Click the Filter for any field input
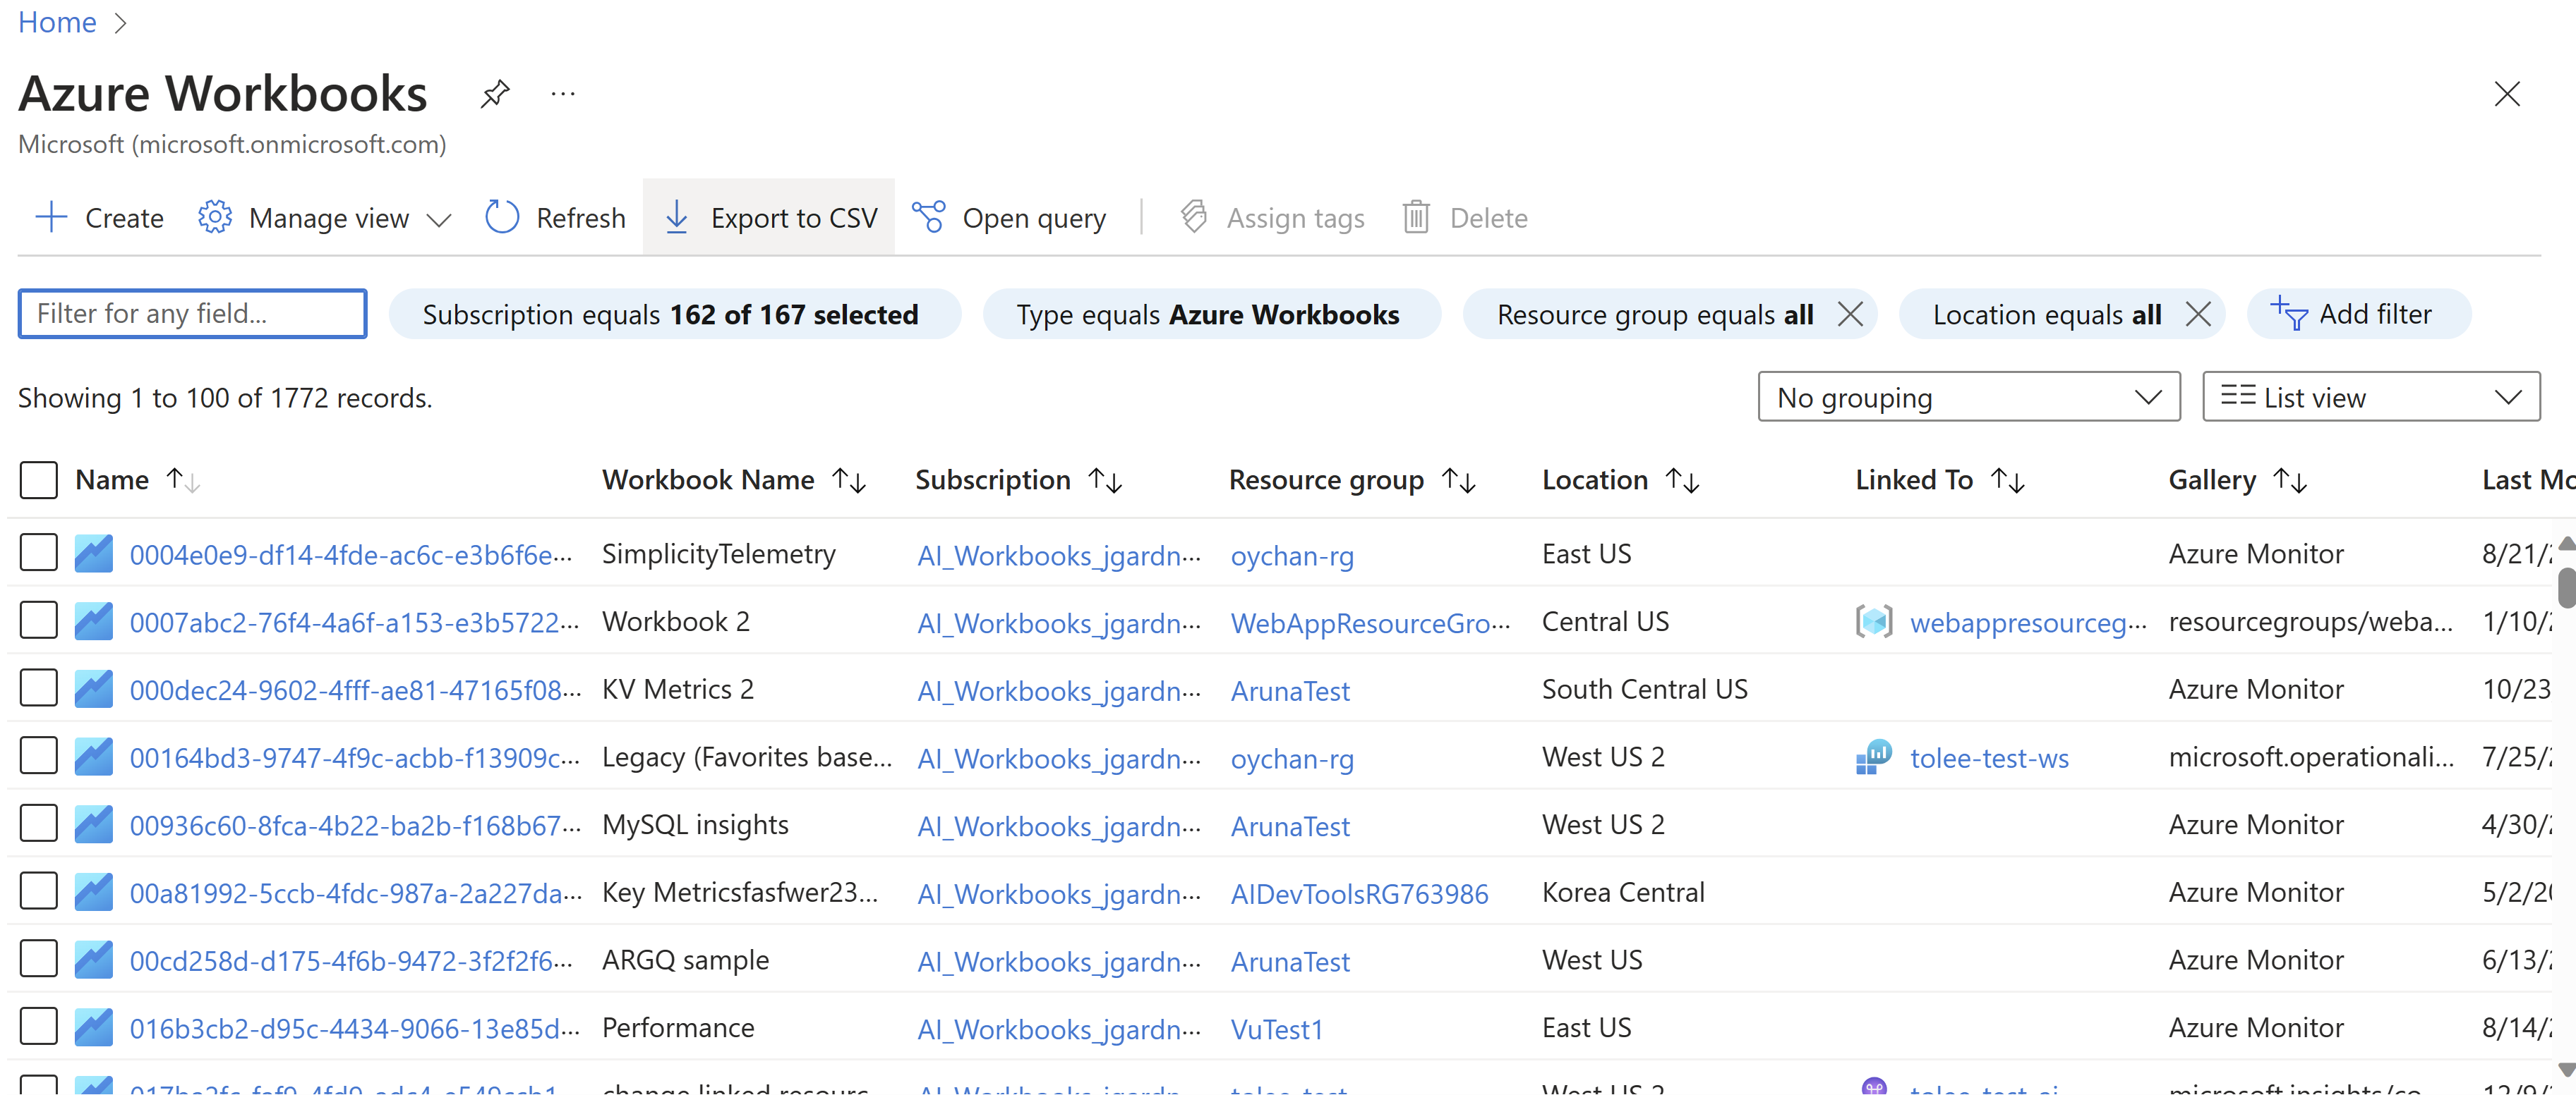This screenshot has width=2576, height=1095. [192, 314]
